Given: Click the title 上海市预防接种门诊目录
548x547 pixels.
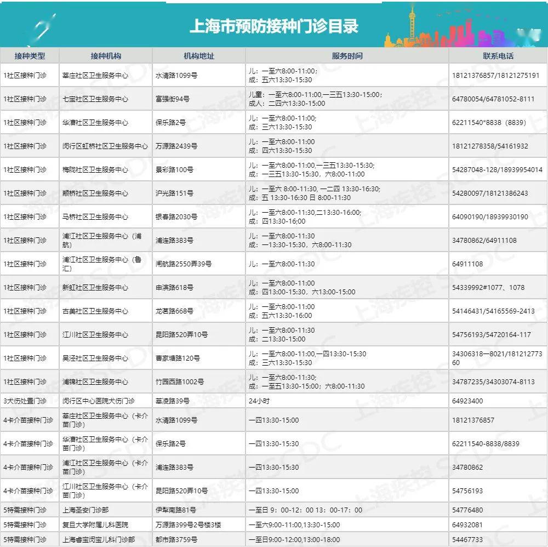Looking at the screenshot, I should click(x=273, y=26).
